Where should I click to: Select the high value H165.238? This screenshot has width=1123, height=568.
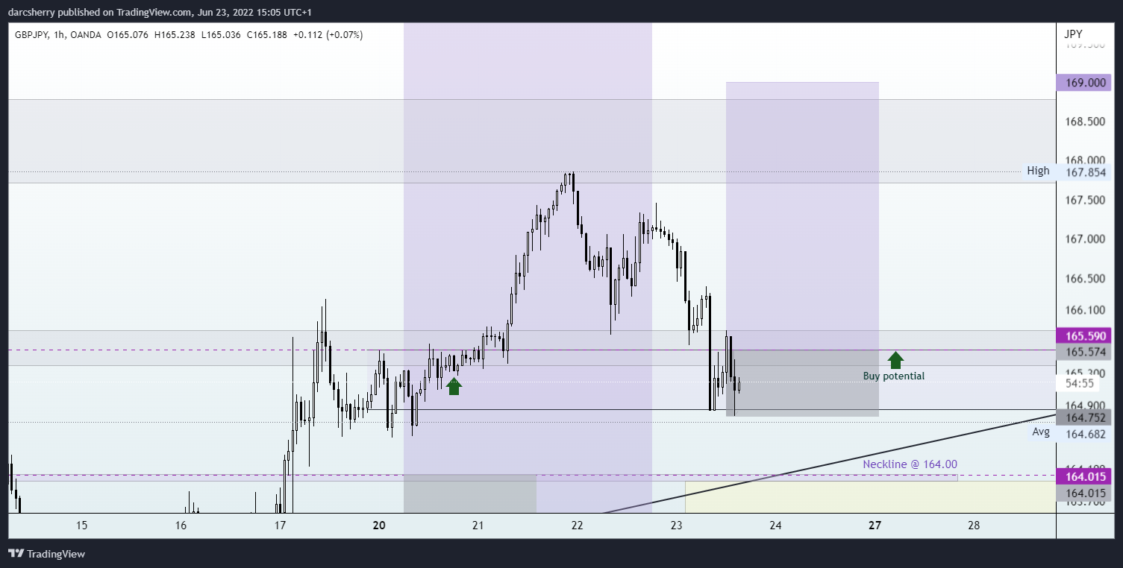click(175, 34)
